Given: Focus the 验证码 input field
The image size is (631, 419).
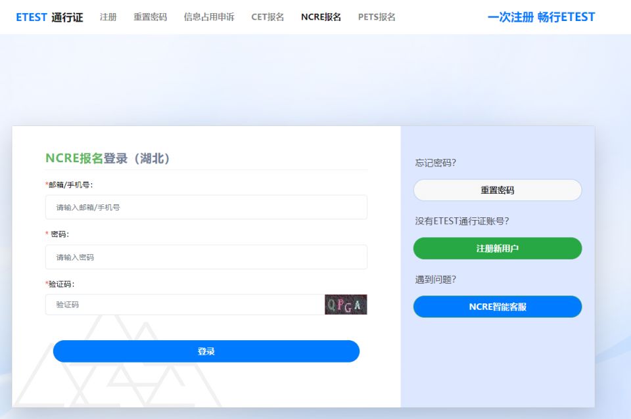Looking at the screenshot, I should click(x=185, y=304).
